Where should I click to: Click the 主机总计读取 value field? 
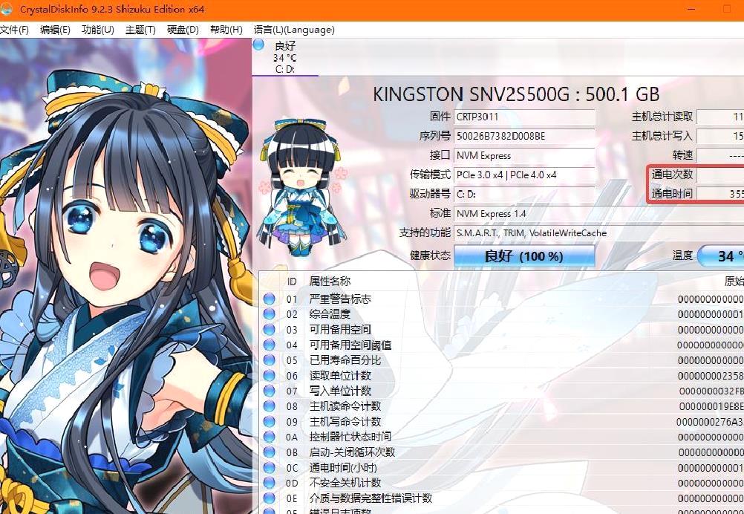click(x=720, y=117)
